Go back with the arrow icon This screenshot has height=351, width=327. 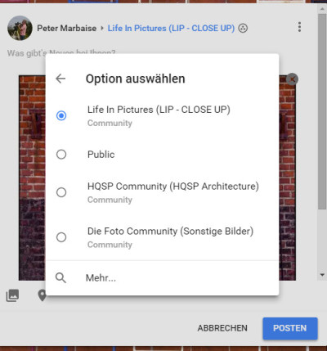[x=60, y=79]
